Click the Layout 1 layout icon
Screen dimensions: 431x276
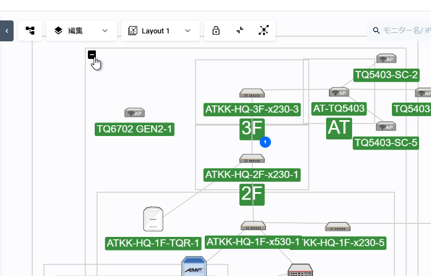pos(133,31)
